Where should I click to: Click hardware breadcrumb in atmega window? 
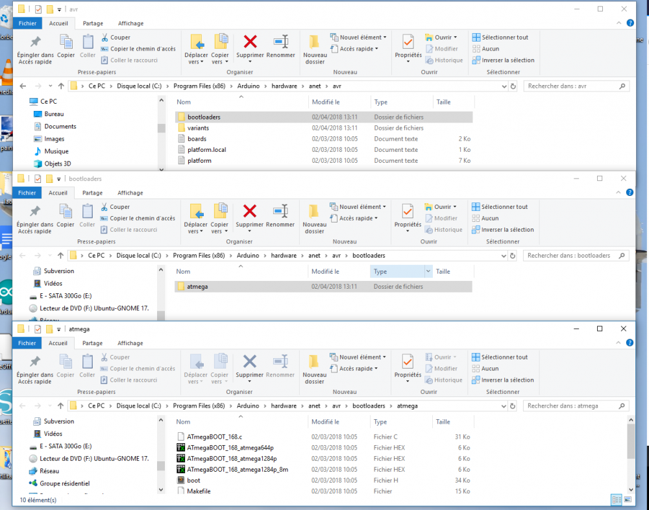click(284, 406)
